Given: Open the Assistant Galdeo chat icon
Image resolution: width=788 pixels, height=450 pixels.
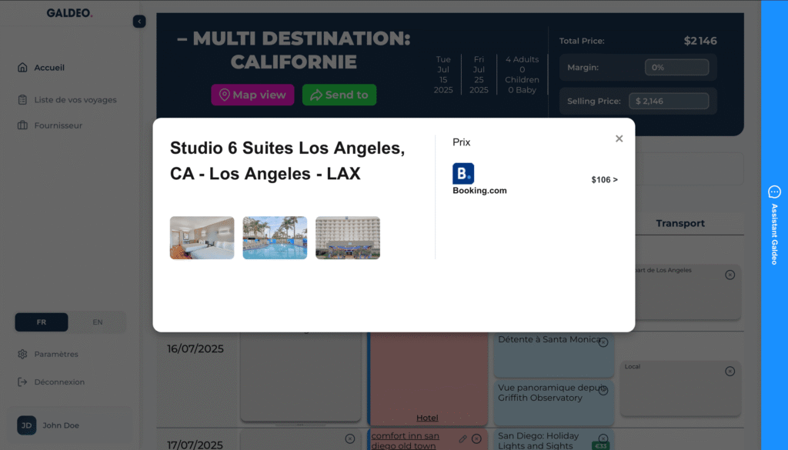Looking at the screenshot, I should tap(774, 192).
